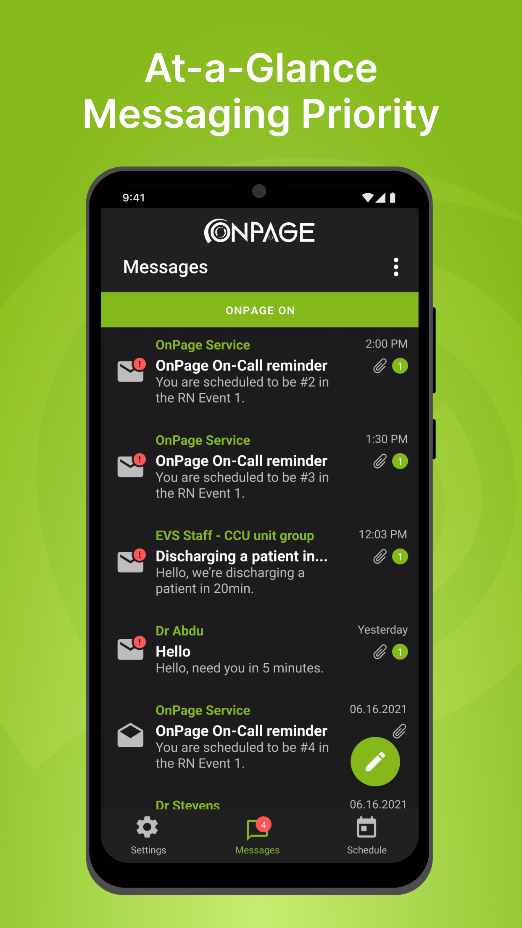Toggle the ONPAGE ON status bar

point(260,310)
